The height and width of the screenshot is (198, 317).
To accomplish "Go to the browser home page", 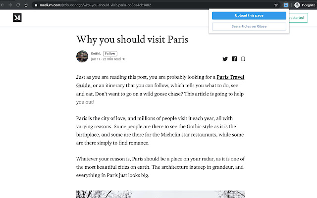I will tap(26, 5).
